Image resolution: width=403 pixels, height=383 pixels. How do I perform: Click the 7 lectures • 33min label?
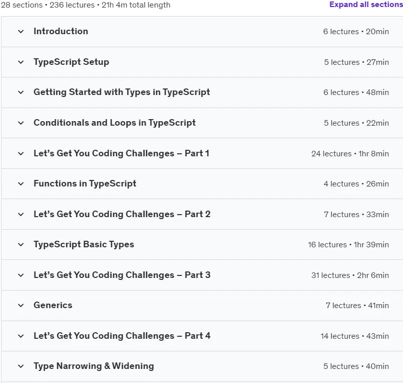tap(356, 215)
